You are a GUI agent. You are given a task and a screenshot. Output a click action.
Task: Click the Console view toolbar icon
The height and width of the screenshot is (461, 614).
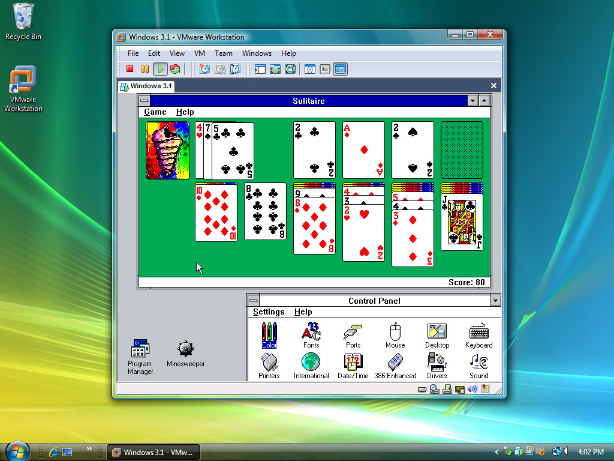point(341,69)
